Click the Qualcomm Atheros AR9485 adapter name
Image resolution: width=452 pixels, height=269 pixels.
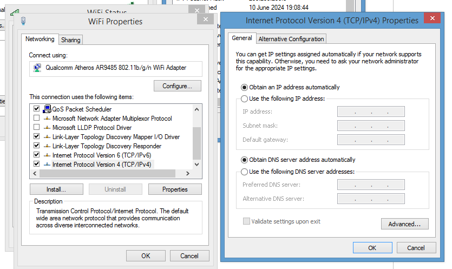[x=116, y=68]
